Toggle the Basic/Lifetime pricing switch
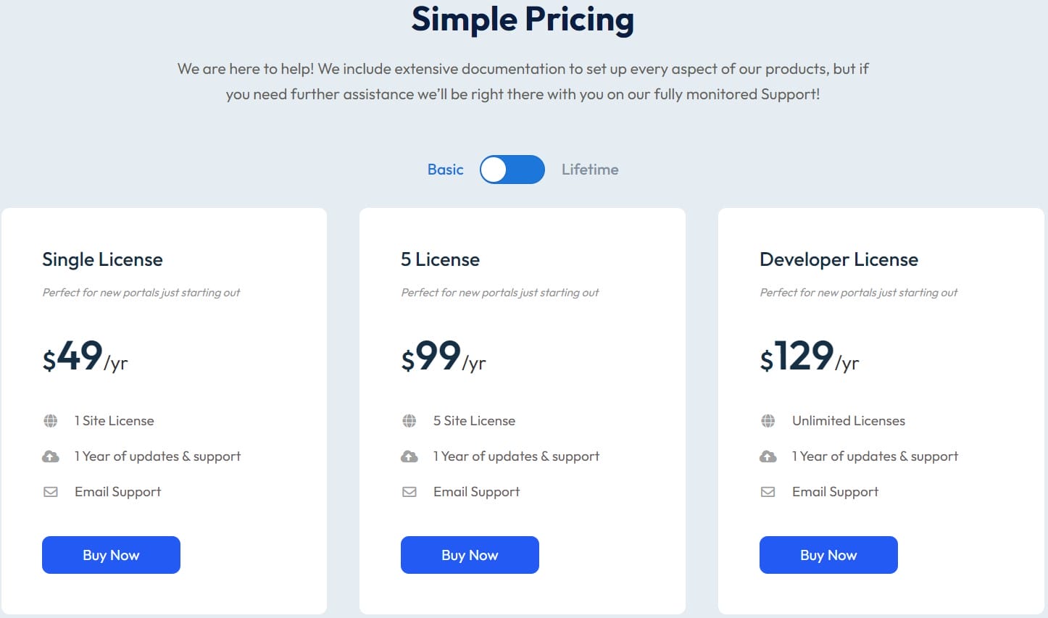This screenshot has width=1048, height=618. pyautogui.click(x=512, y=170)
